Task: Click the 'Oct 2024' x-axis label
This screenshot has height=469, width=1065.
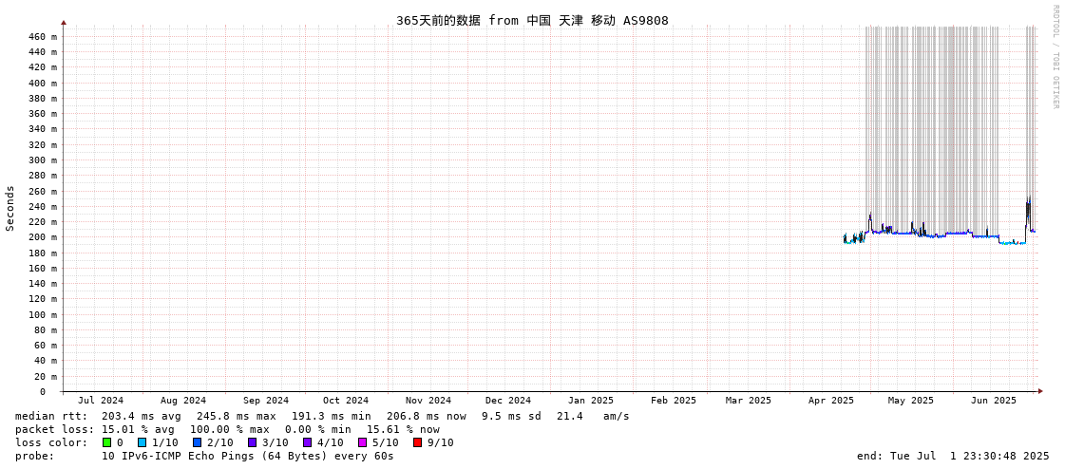Action: pos(346,401)
